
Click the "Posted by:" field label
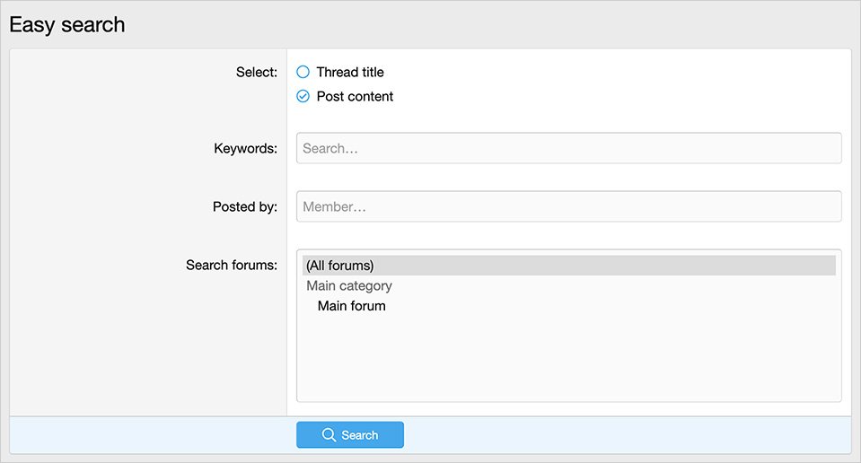tap(244, 206)
